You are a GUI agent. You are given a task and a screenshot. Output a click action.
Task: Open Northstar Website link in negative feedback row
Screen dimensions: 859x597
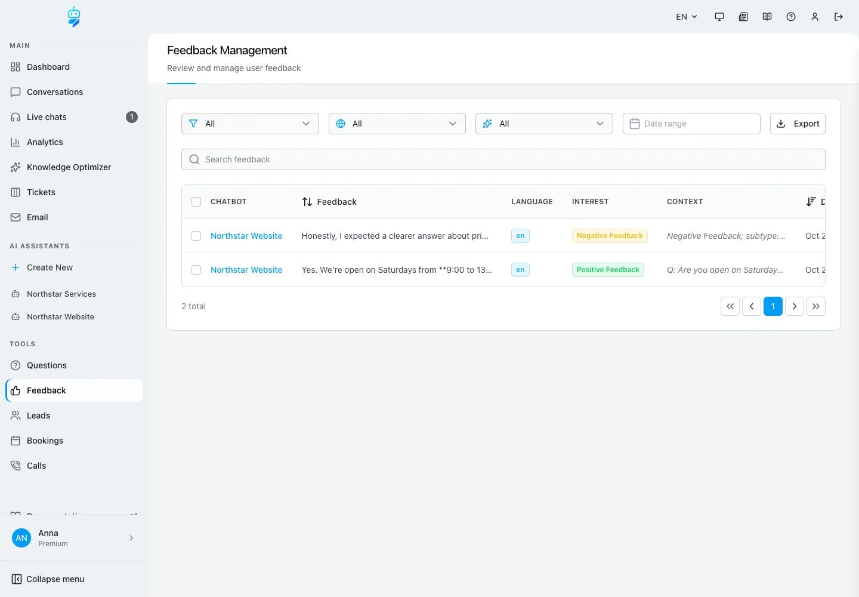point(246,236)
